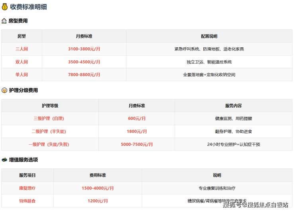Click the 说明 column header

(x=217, y=175)
